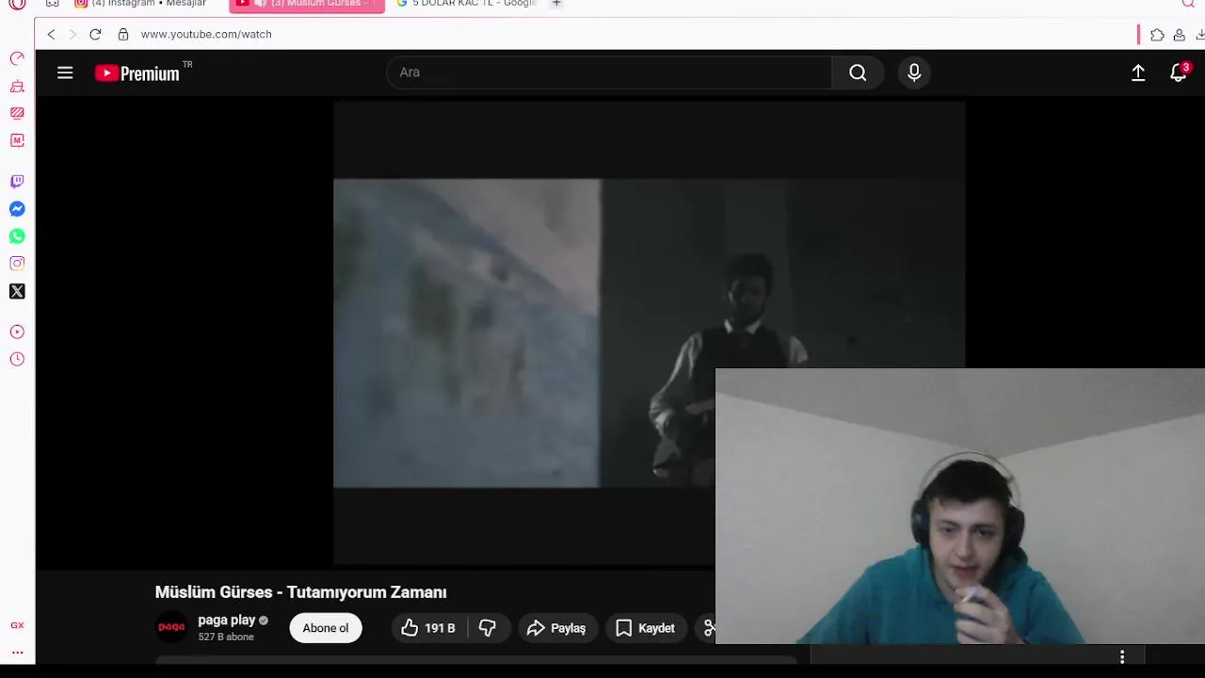Open Facebook Messenger in sidebar
The height and width of the screenshot is (678, 1205).
pyautogui.click(x=17, y=209)
